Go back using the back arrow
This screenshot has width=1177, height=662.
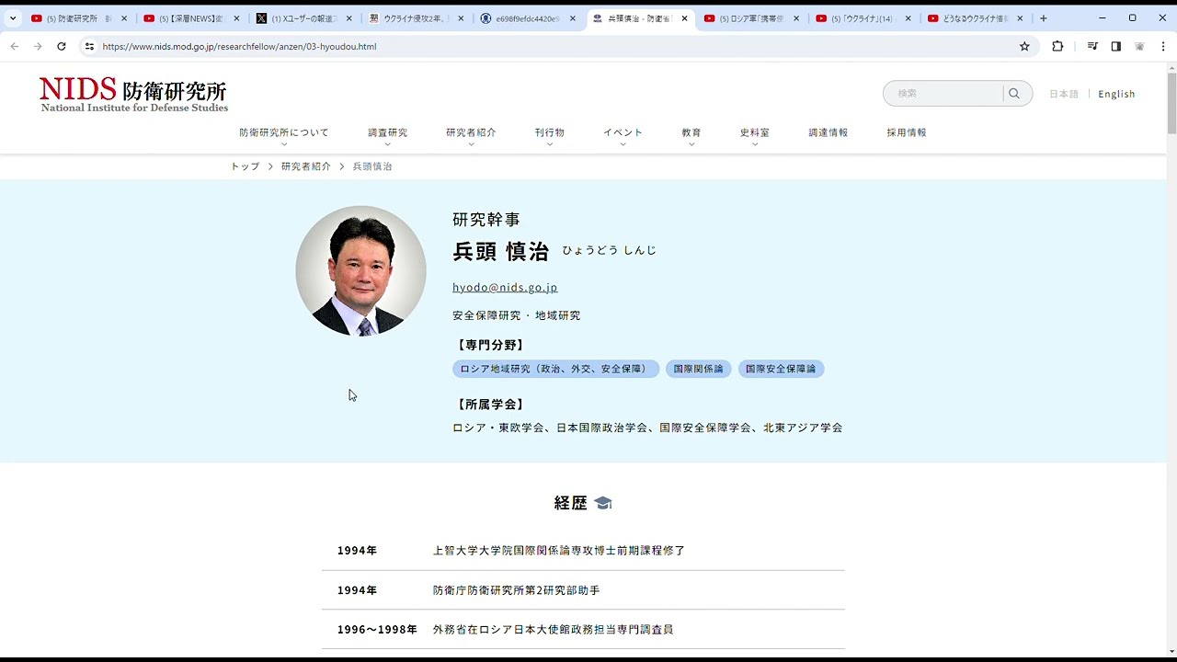(14, 46)
